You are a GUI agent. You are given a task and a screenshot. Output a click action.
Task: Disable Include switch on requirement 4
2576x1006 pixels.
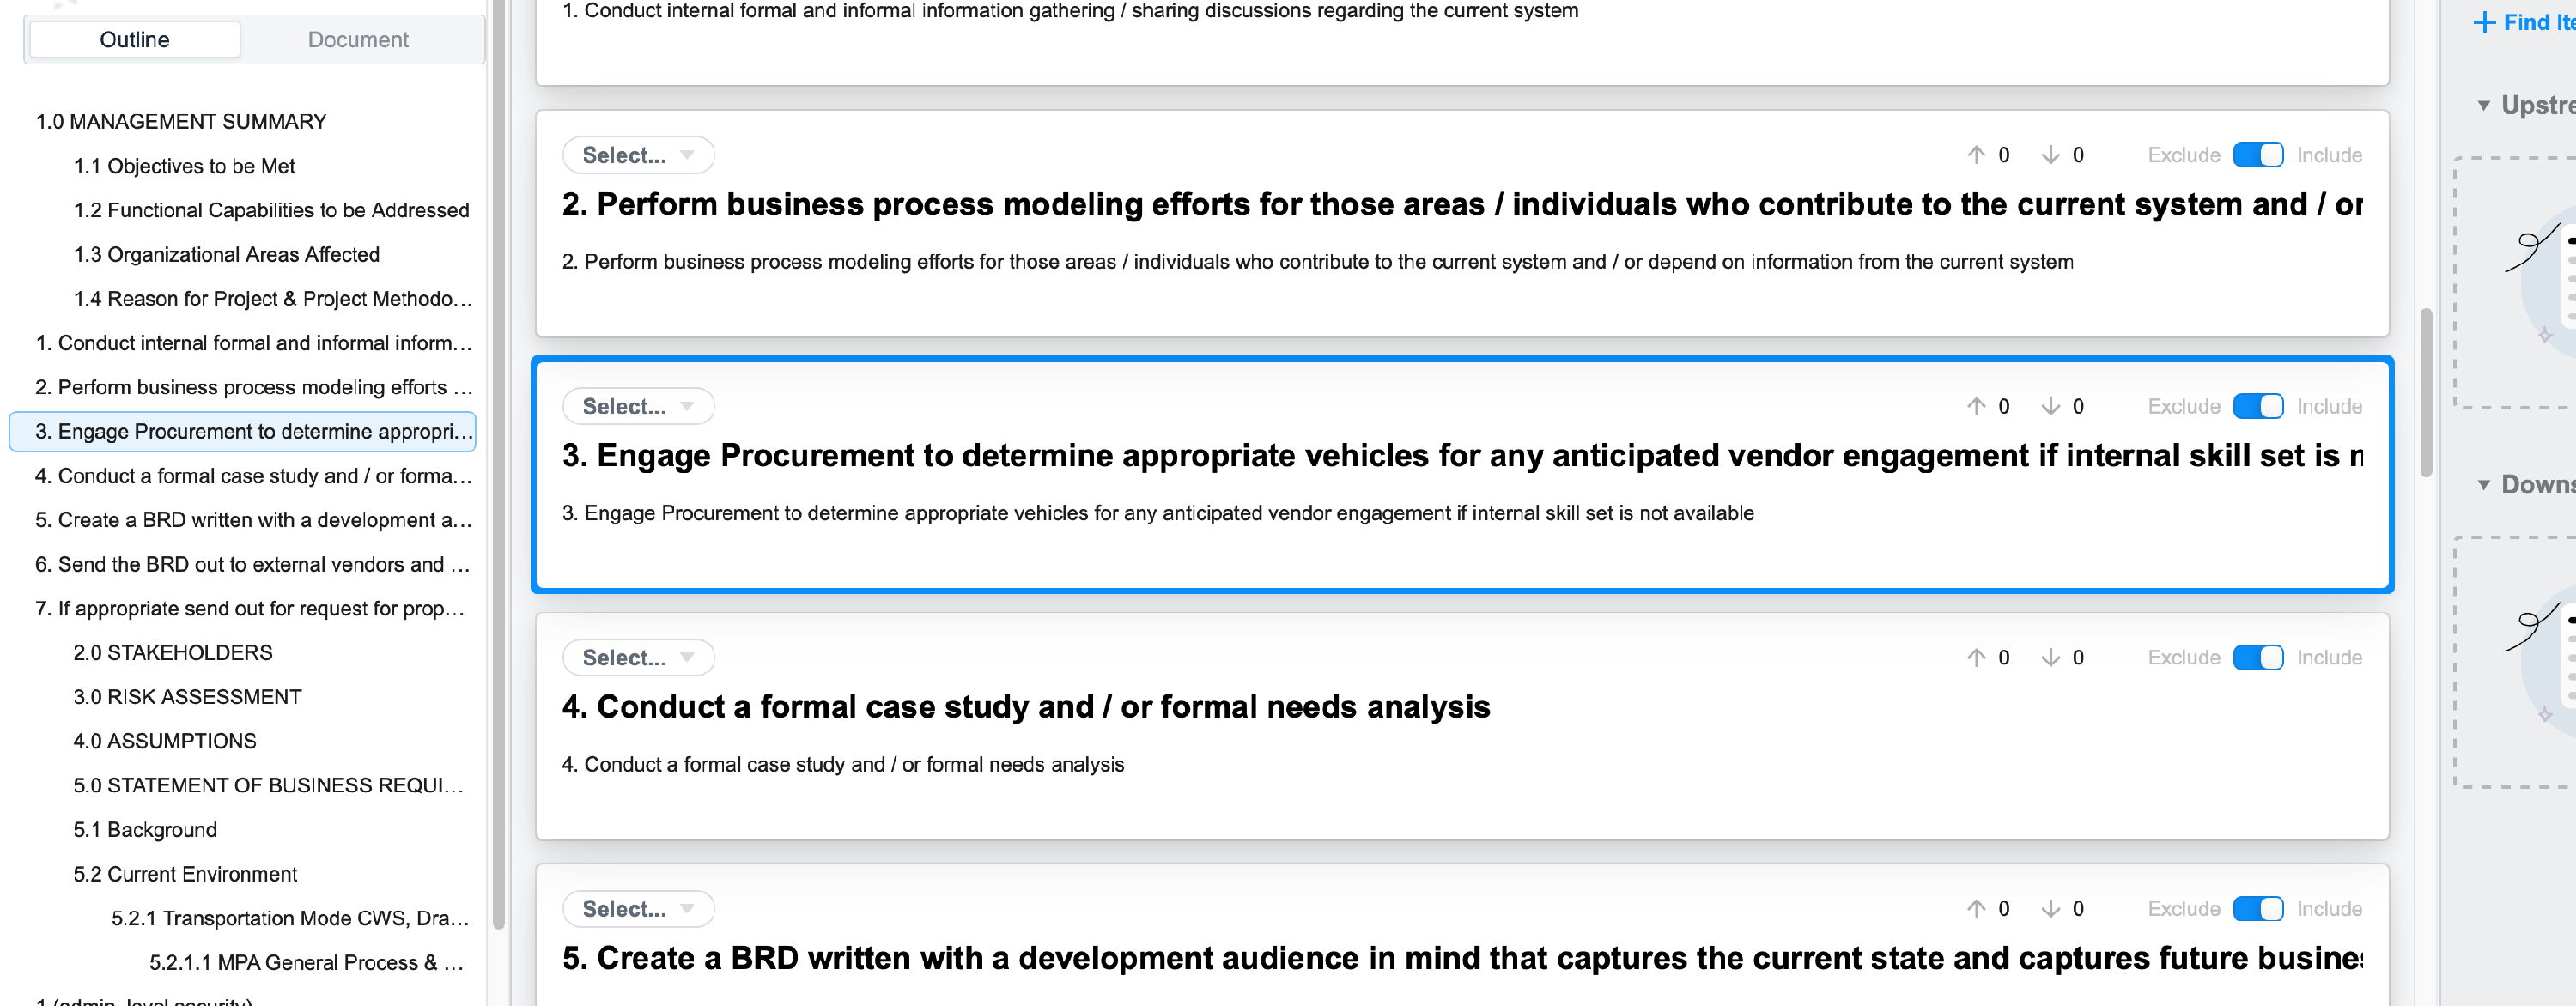(2257, 657)
